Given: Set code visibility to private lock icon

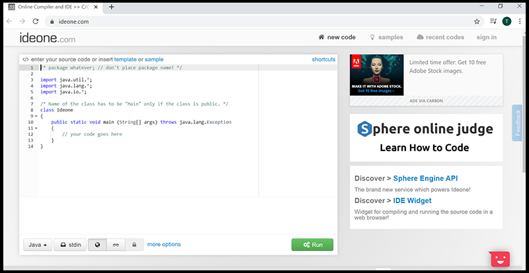Looking at the screenshot, I should pos(134,245).
